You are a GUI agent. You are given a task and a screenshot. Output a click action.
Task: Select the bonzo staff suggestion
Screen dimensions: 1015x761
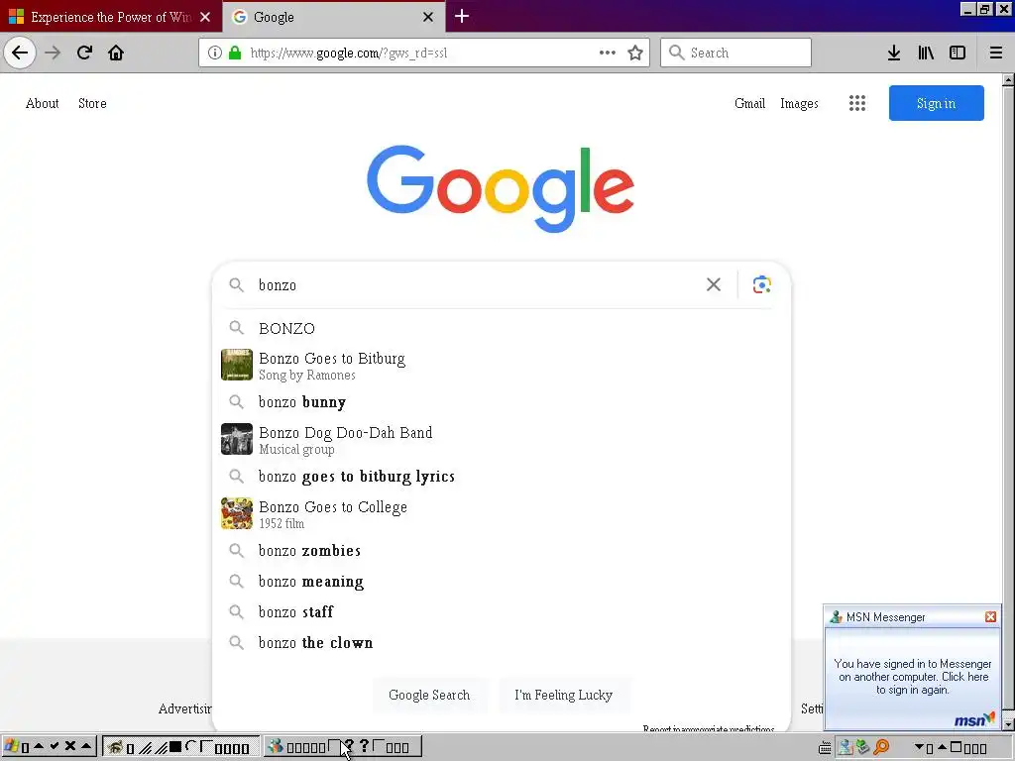click(x=501, y=611)
